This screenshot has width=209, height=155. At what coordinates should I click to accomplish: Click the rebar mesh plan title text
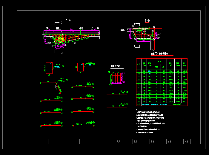coord(115,66)
